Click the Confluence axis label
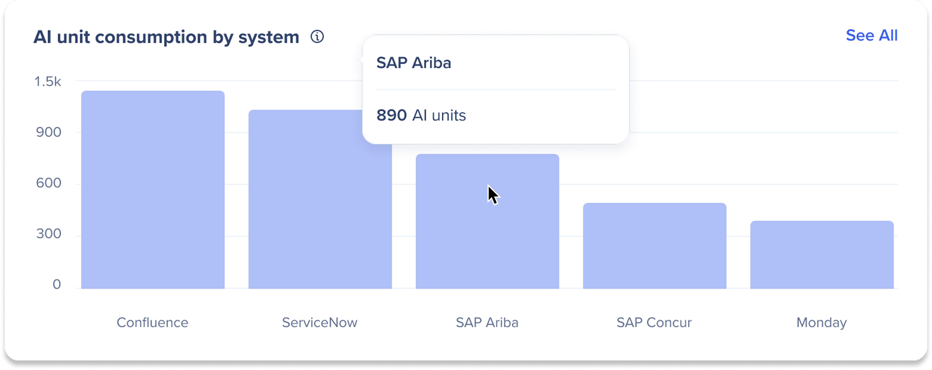This screenshot has width=932, height=370. tap(152, 322)
